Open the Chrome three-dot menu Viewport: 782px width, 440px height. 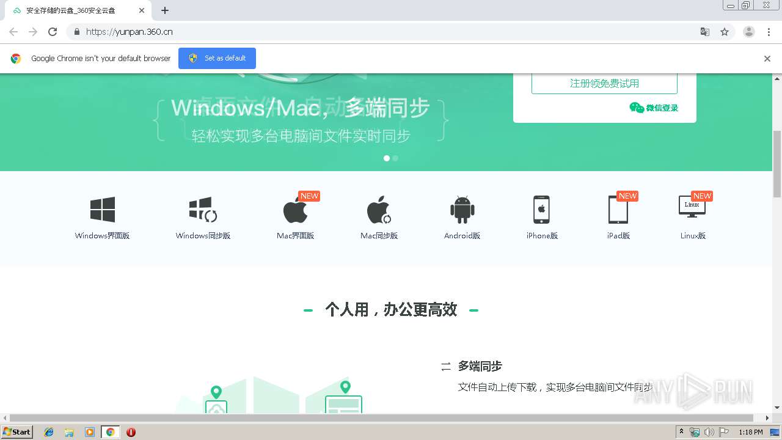(x=769, y=32)
